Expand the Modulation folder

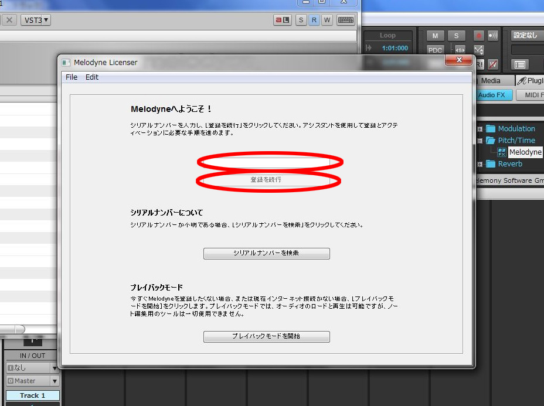pos(480,129)
